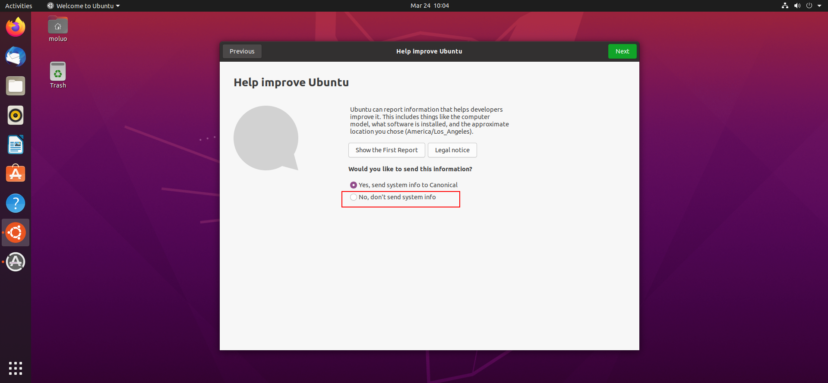The width and height of the screenshot is (828, 383).
Task: Open the moluo home folder on desktop
Action: click(x=58, y=29)
